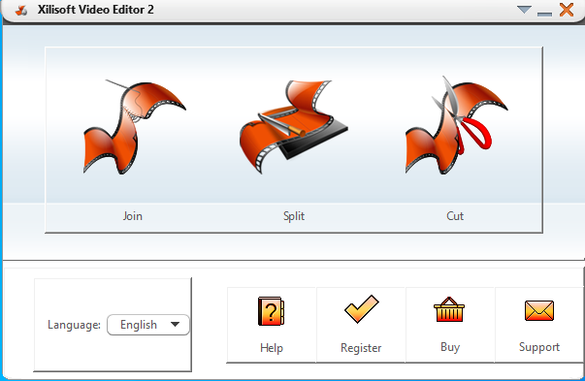The height and width of the screenshot is (381, 585).
Task: Open the Language dropdown showing English
Action: pos(148,325)
